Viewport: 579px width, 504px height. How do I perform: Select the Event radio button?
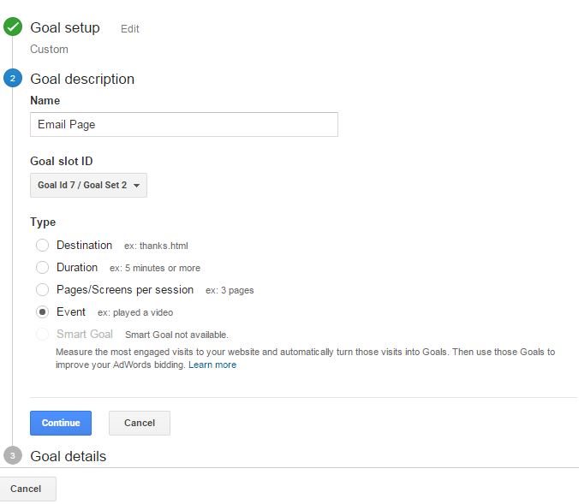click(43, 312)
